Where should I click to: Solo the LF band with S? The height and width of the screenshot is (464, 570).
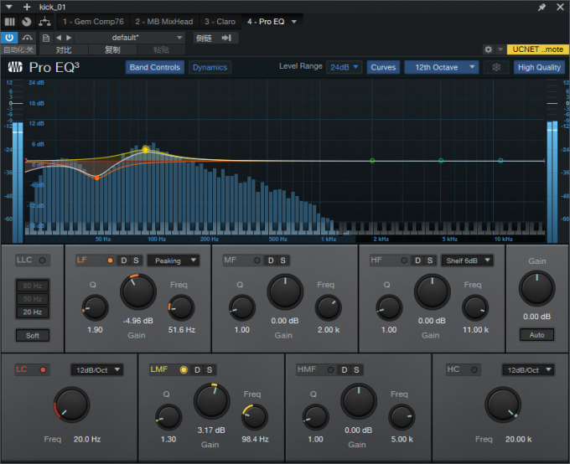(137, 260)
